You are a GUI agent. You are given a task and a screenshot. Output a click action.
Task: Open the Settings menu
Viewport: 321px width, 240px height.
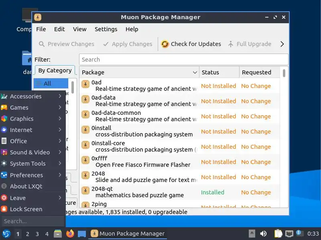pos(106,29)
